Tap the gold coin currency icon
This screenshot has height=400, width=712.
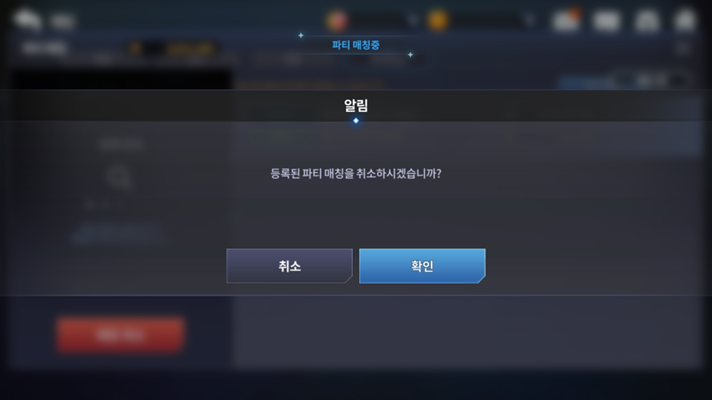click(x=438, y=20)
